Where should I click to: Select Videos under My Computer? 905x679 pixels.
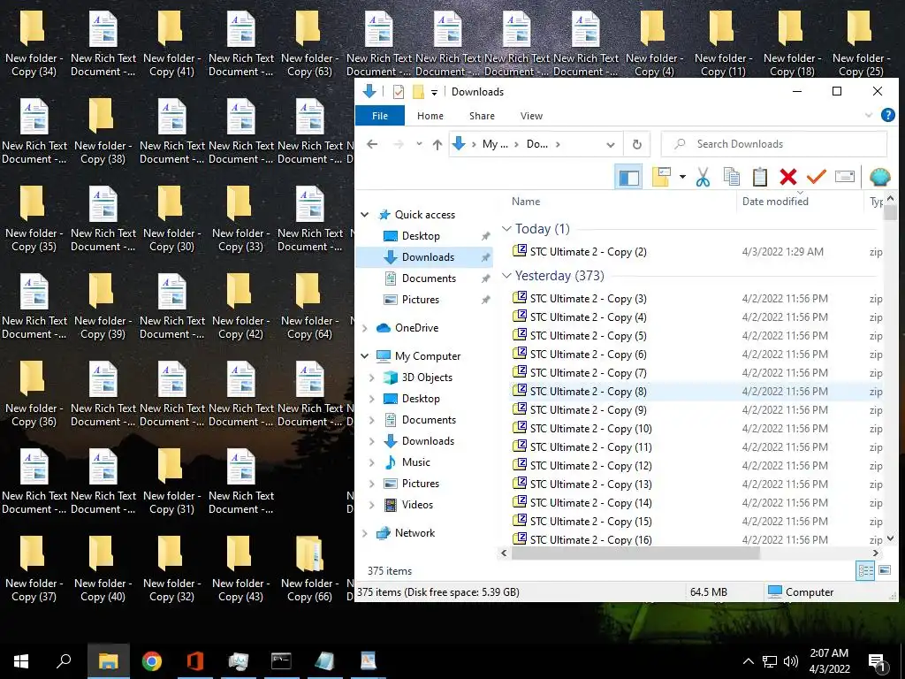tap(417, 505)
